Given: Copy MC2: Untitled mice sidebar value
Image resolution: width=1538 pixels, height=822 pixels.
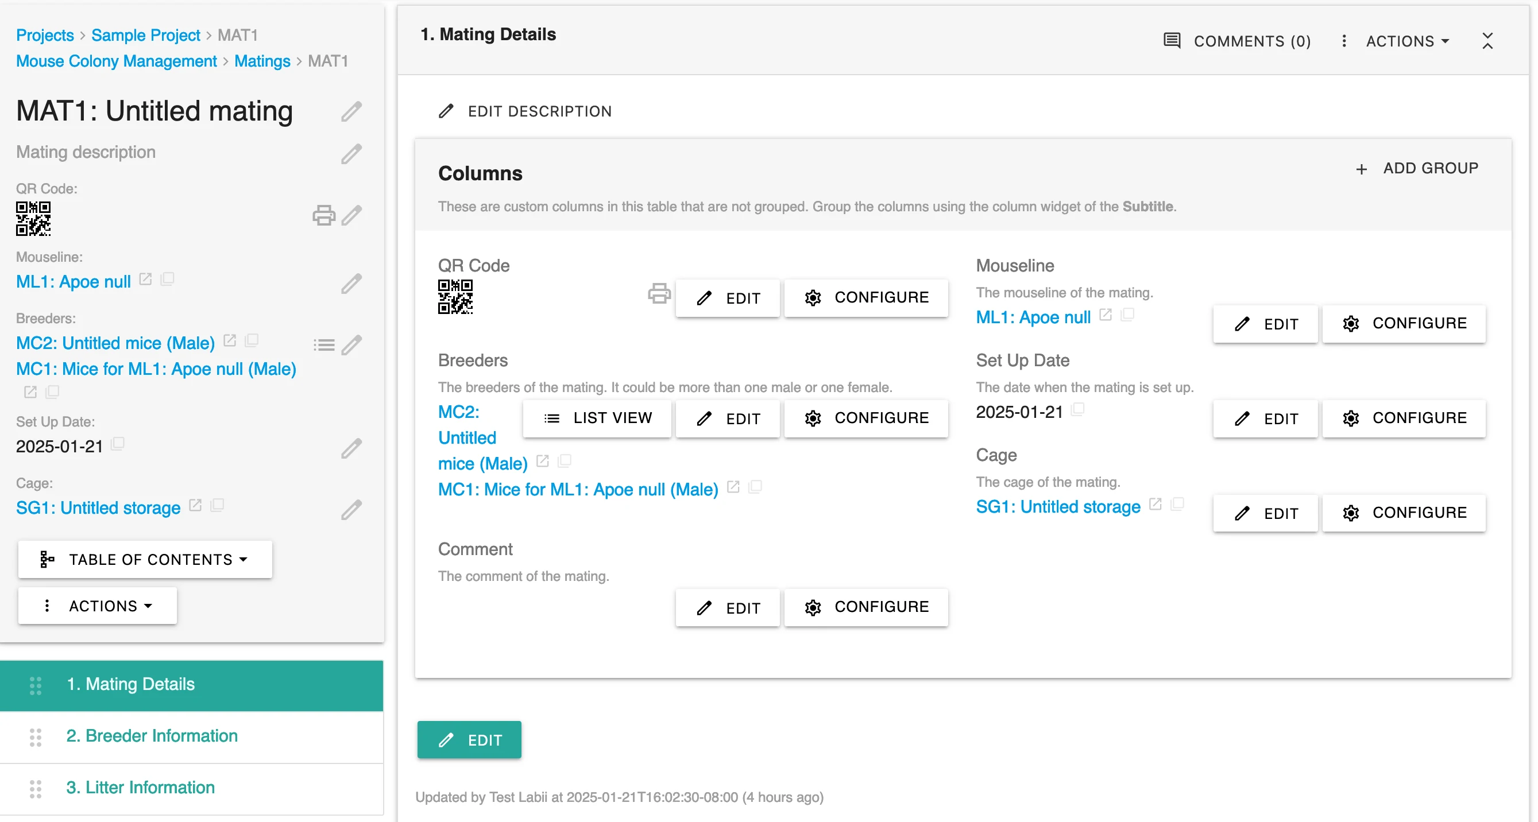Looking at the screenshot, I should tap(252, 341).
